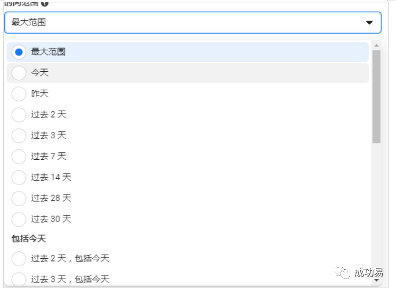The width and height of the screenshot is (396, 290).
Task: Click the scrollbar up arrow in list
Action: [376, 46]
